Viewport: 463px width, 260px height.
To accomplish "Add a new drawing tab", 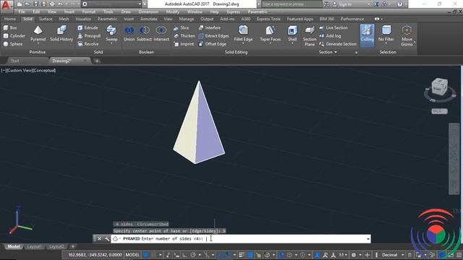I will click(97, 61).
